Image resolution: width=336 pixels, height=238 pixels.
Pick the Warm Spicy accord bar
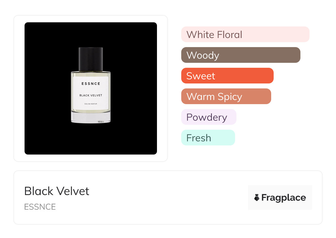tap(226, 96)
